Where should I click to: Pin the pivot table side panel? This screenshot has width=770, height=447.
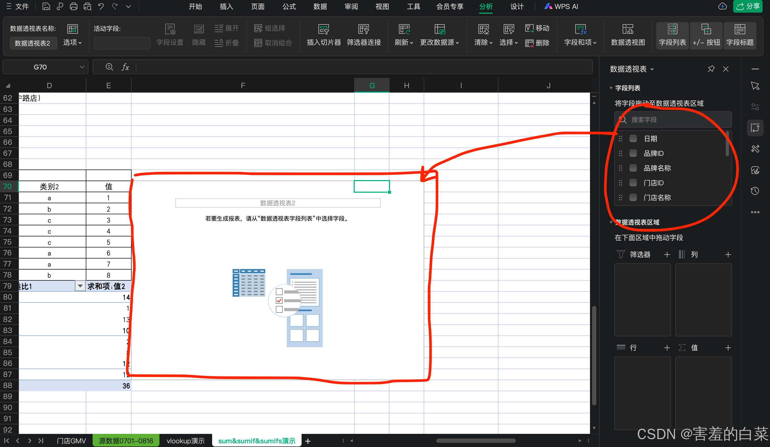[x=711, y=69]
